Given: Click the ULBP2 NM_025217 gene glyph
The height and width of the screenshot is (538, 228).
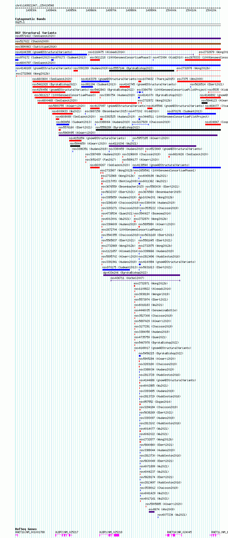Looking at the screenshot, I should (64, 535).
